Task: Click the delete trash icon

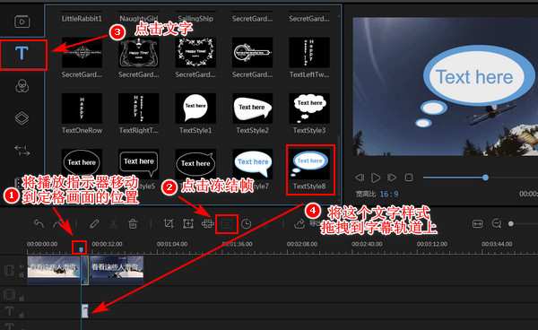Action: [x=133, y=224]
